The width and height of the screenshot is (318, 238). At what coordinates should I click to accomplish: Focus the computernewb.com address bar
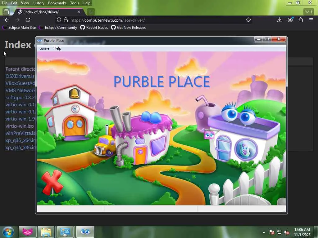154,20
